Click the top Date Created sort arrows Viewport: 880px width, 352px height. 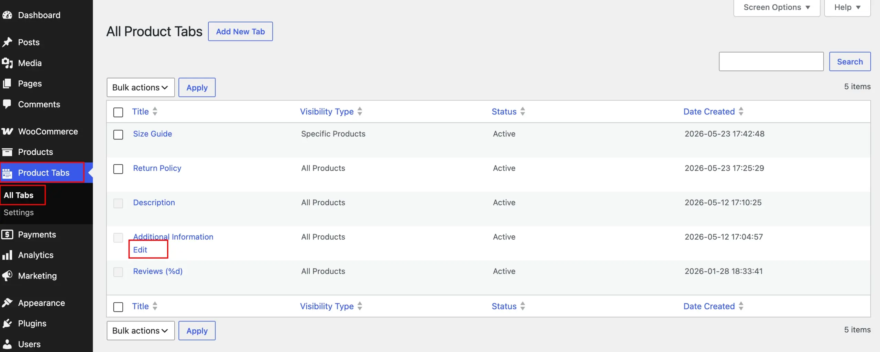click(x=741, y=111)
